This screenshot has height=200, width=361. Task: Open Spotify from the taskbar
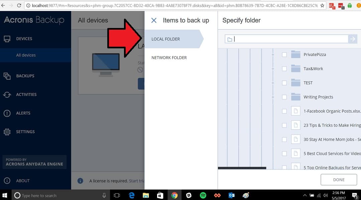point(203,195)
